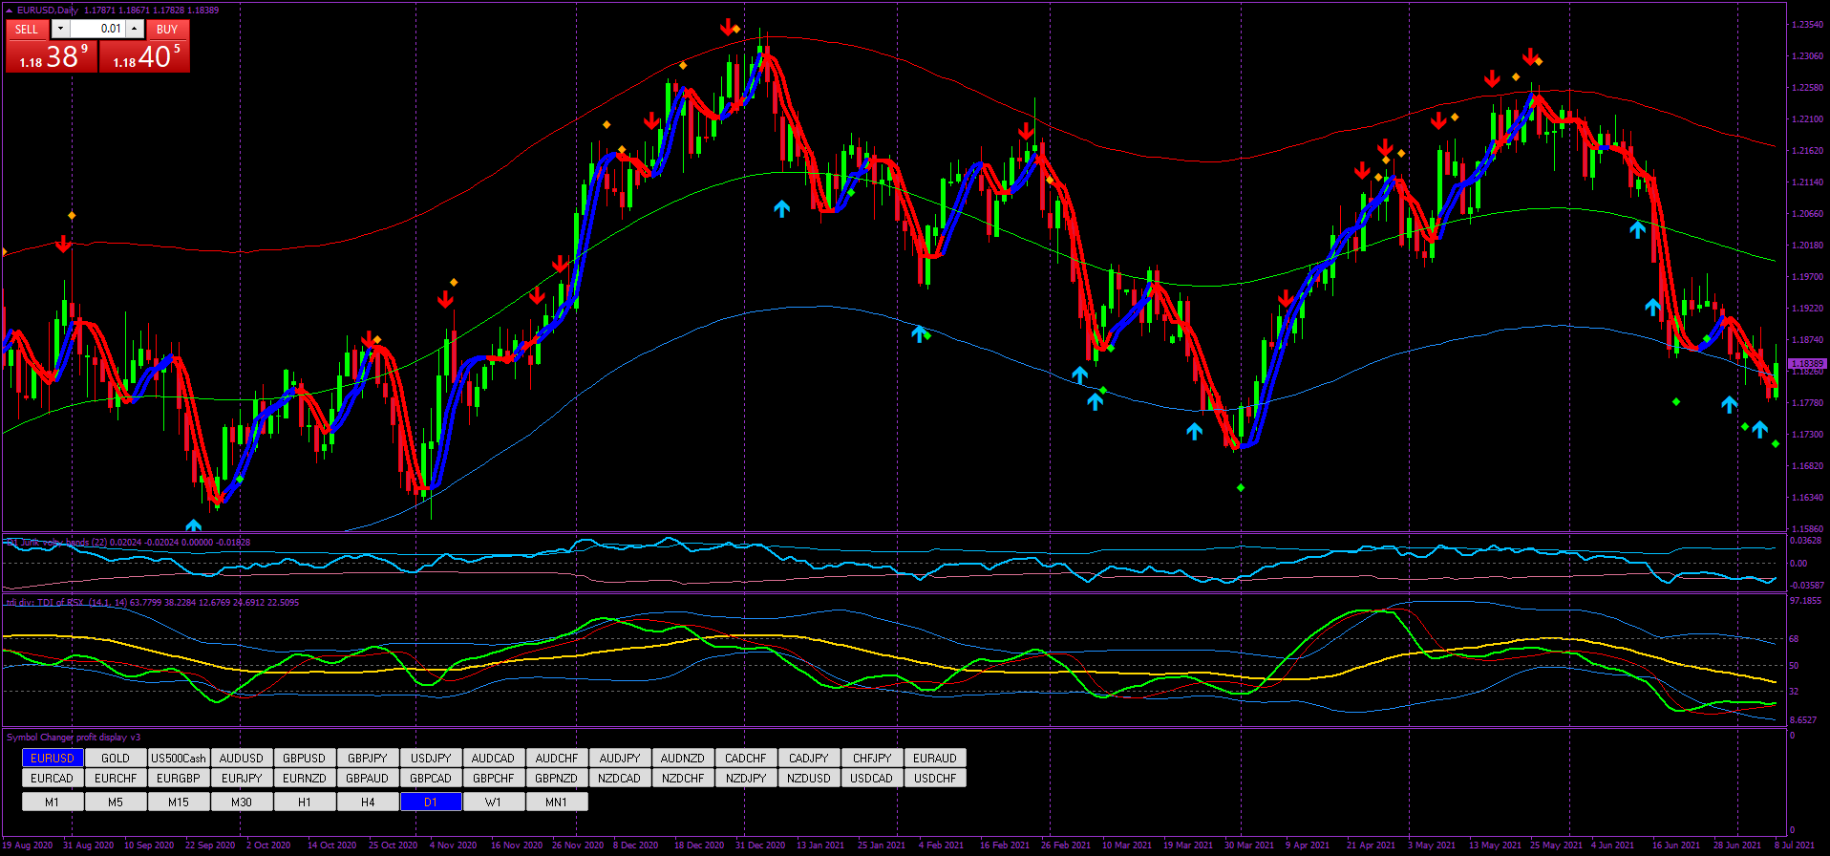Click the lot size increase arrow

point(135,29)
